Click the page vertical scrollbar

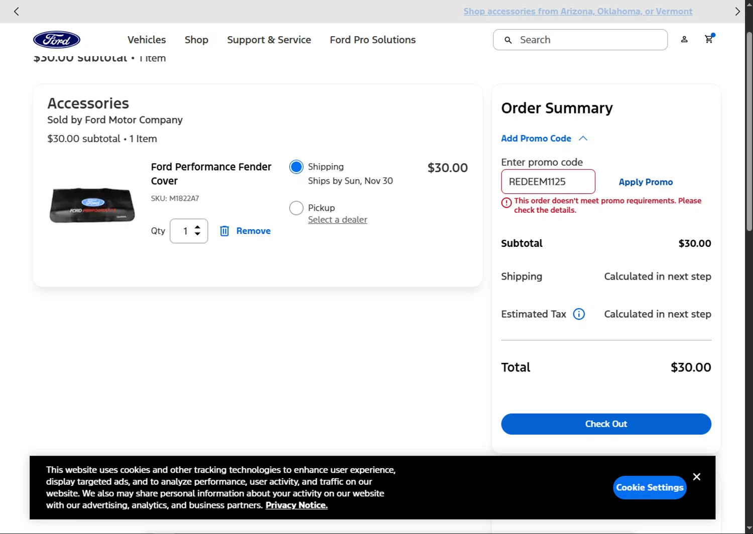coord(749,131)
